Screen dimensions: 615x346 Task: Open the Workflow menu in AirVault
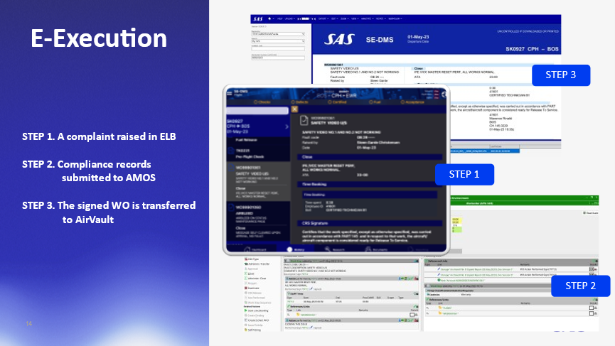[395, 18]
